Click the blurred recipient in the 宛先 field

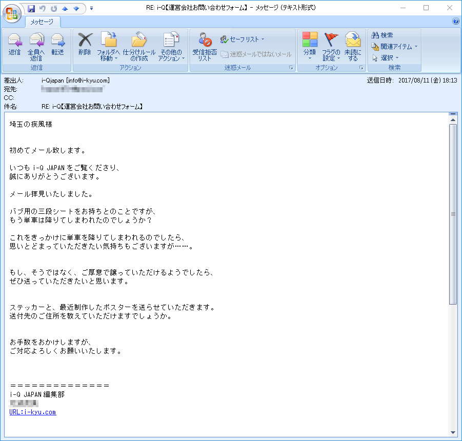73,89
